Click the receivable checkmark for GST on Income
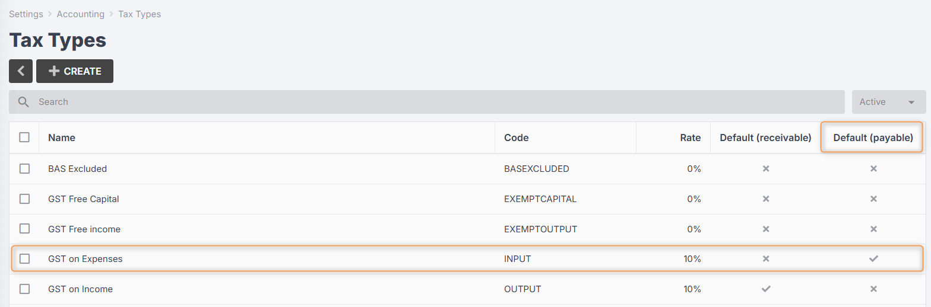This screenshot has width=931, height=307. point(766,289)
